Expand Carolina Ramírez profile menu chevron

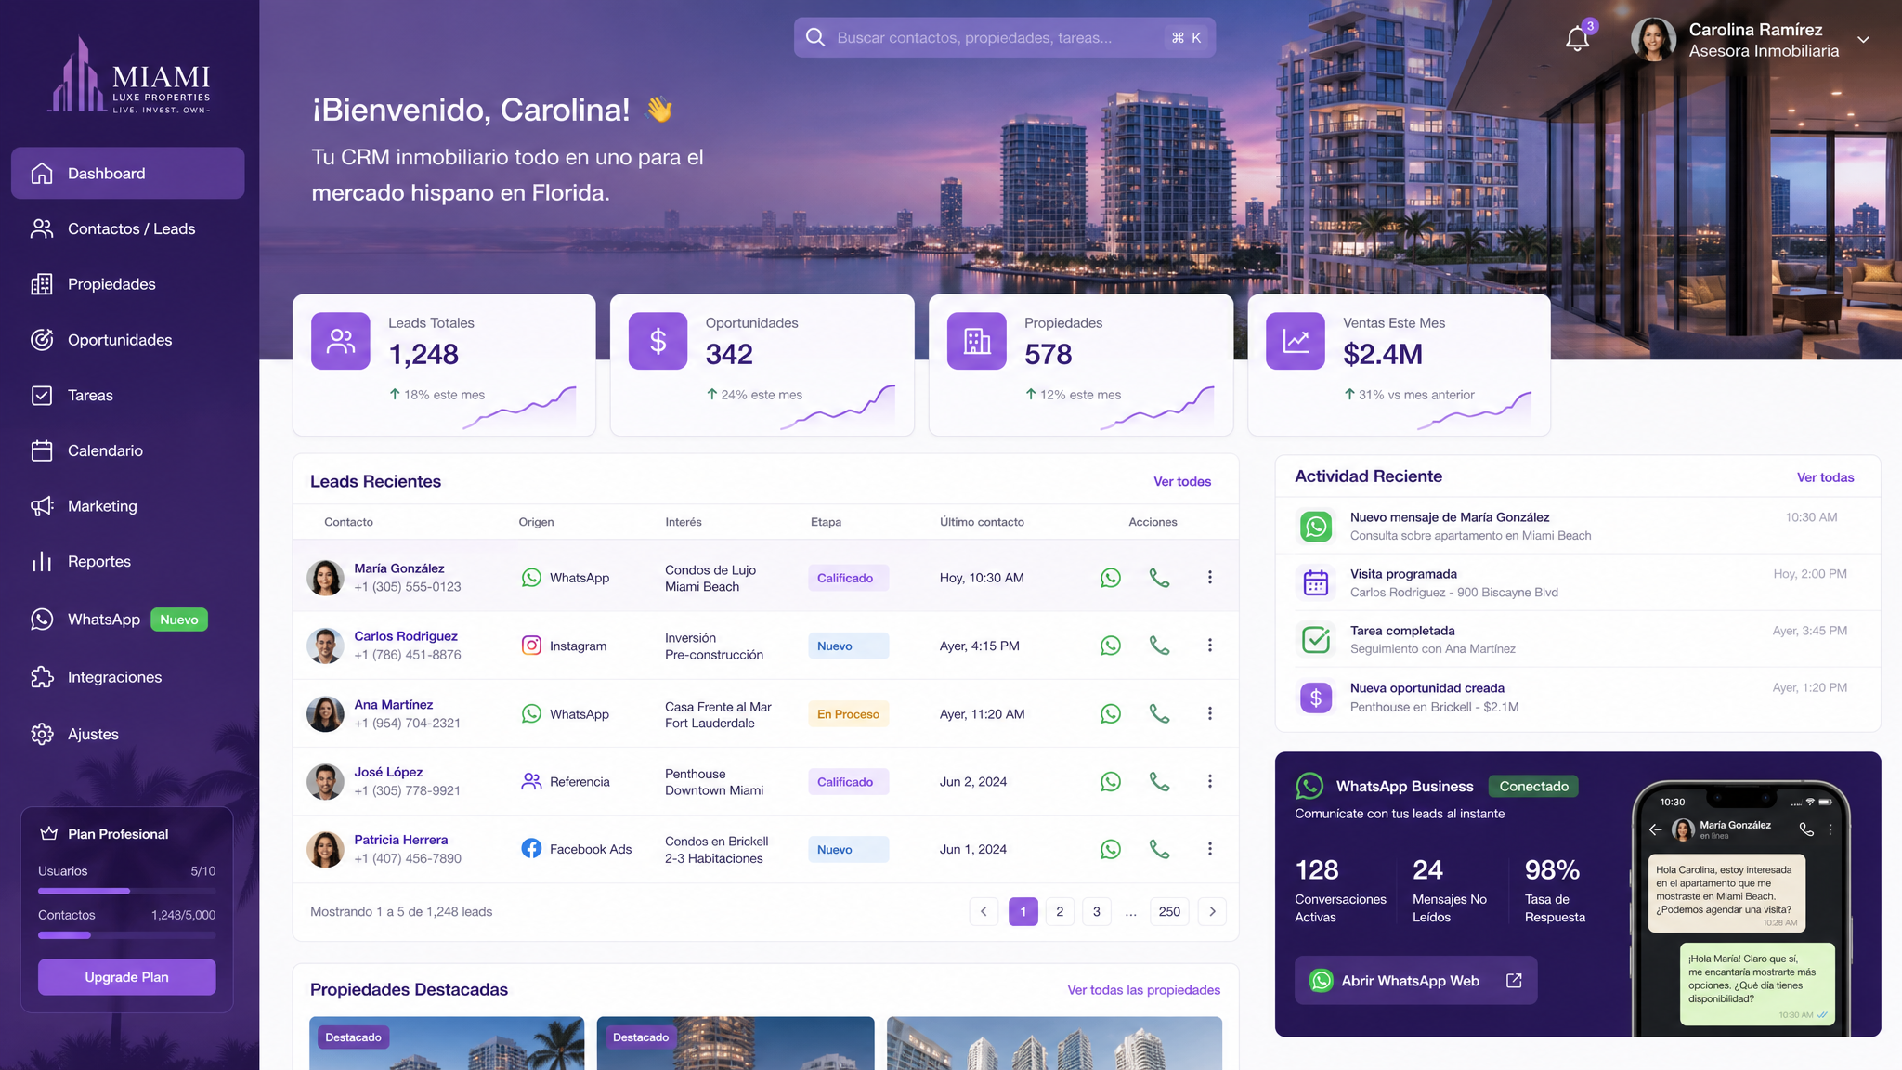[x=1863, y=40]
